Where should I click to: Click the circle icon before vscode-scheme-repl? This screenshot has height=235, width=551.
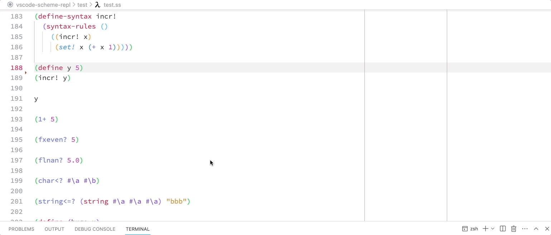(10, 5)
